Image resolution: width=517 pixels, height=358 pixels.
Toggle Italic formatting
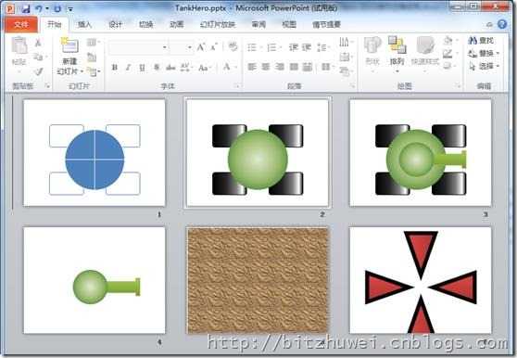[x=128, y=68]
